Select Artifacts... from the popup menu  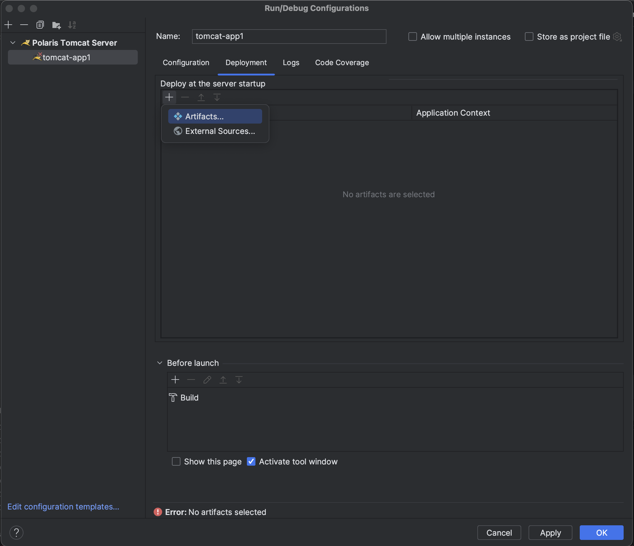(x=215, y=116)
